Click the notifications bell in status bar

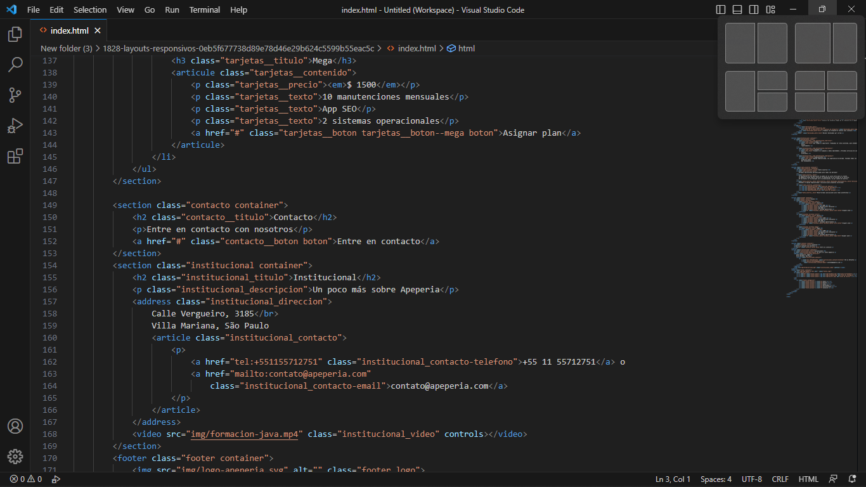[x=852, y=479]
